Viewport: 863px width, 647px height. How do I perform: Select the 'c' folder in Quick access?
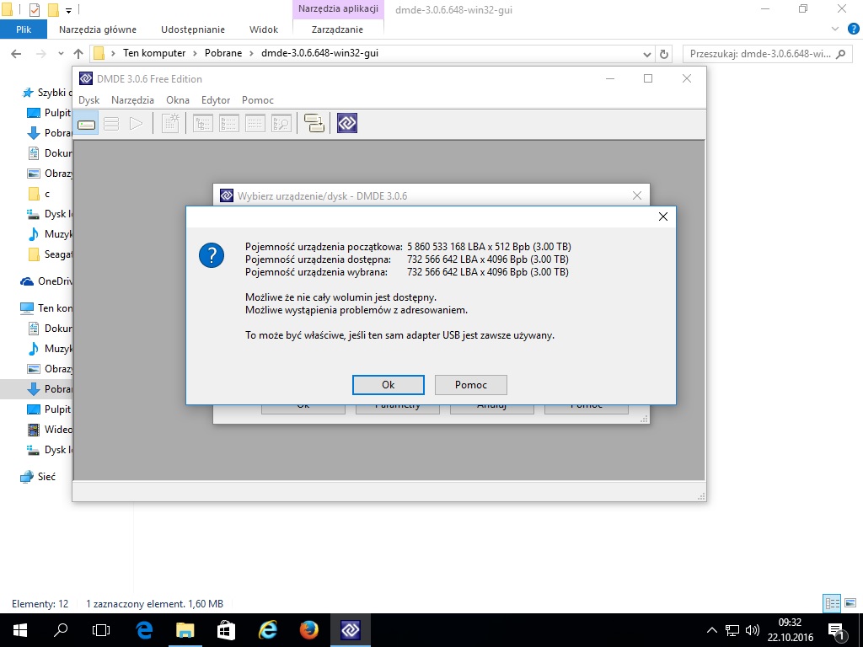pos(39,194)
